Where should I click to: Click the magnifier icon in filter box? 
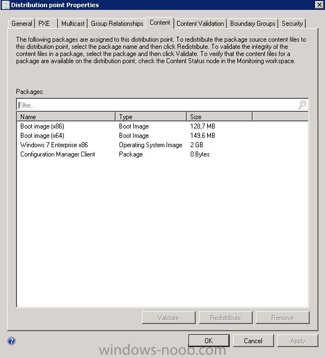point(303,105)
